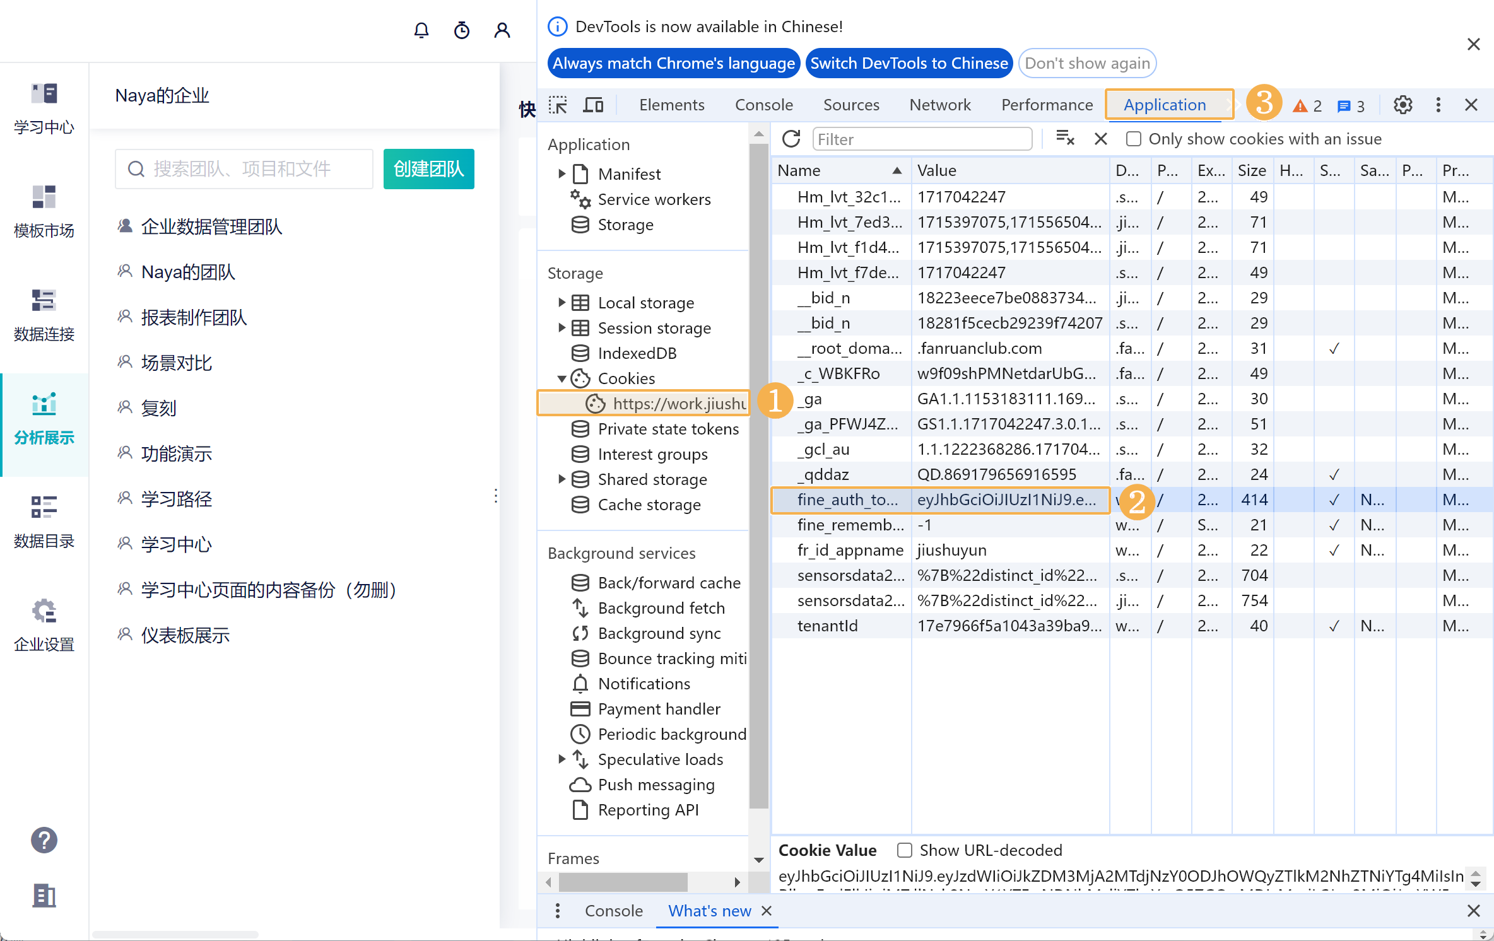
Task: Click the warnings count icon showing 2
Action: coord(1307,106)
